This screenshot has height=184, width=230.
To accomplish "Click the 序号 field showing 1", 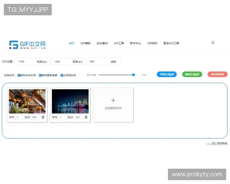I will (x=62, y=117).
